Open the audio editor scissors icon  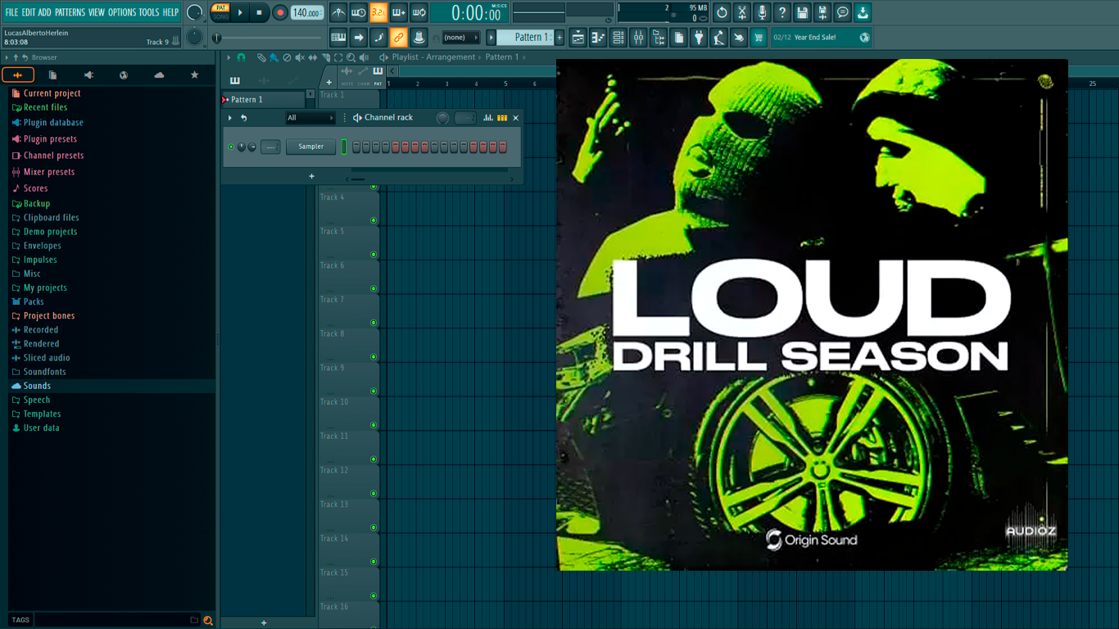point(742,12)
